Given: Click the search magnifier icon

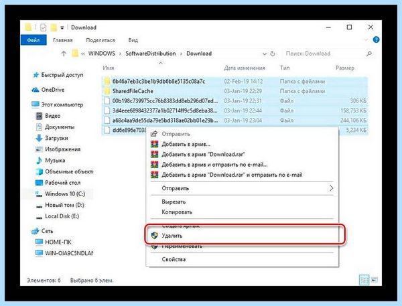Looking at the screenshot, I should click(x=369, y=54).
